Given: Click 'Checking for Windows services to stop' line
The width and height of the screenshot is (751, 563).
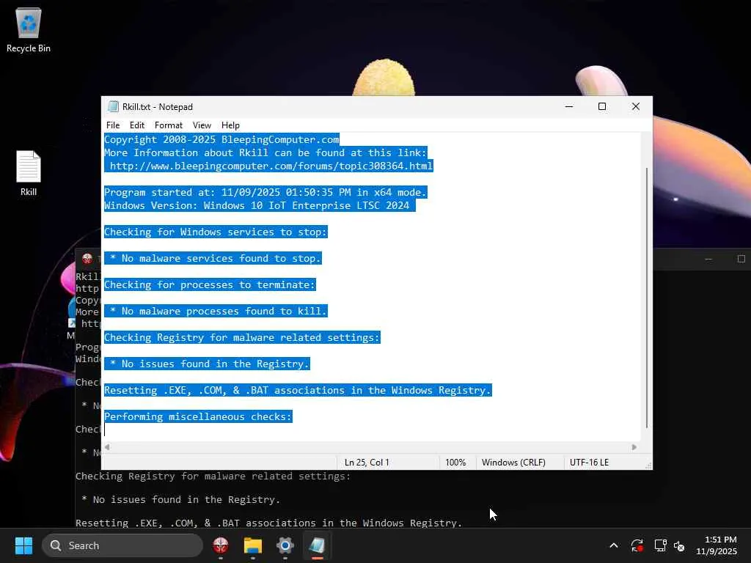Looking at the screenshot, I should [x=216, y=232].
